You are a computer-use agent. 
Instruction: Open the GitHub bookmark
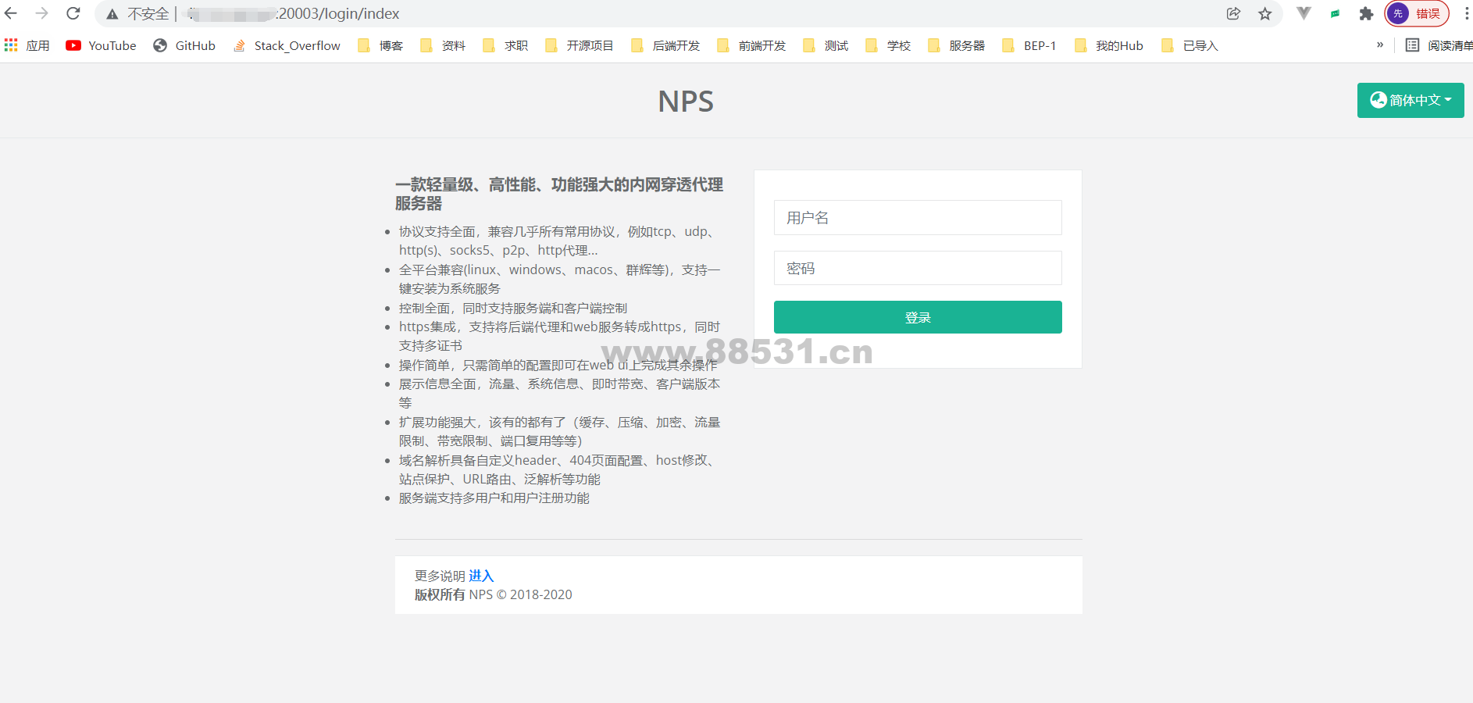[x=184, y=45]
